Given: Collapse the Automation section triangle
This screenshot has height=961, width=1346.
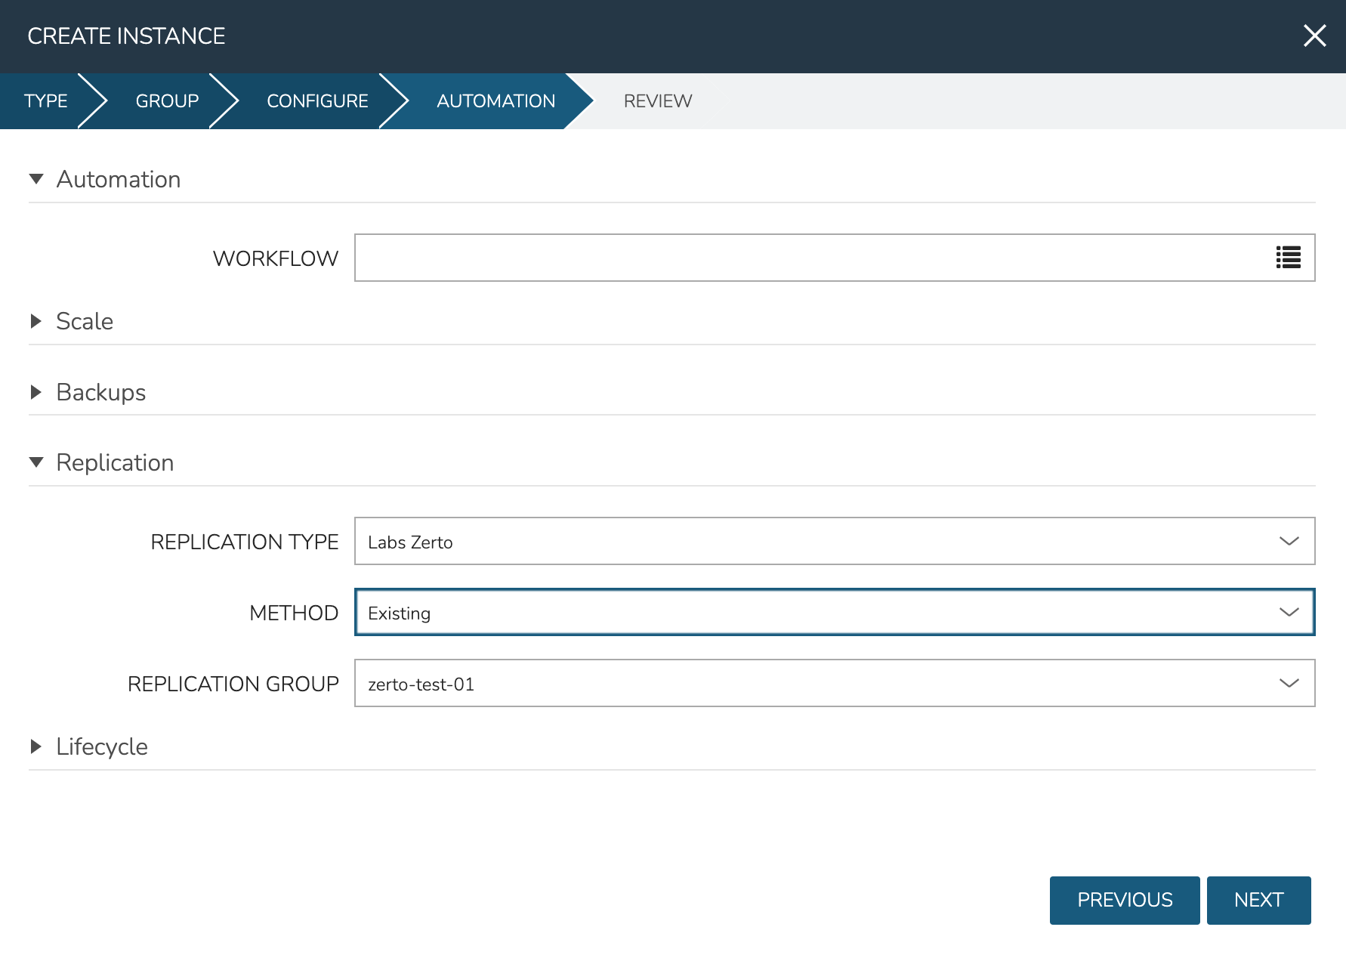Looking at the screenshot, I should (x=36, y=179).
